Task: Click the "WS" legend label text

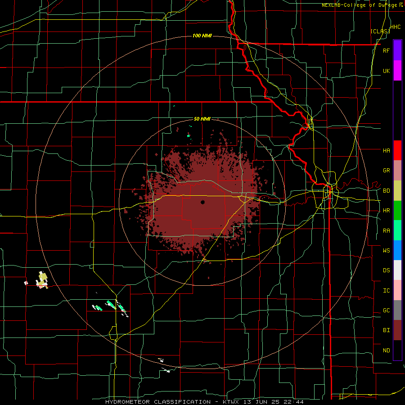Action: coord(386,250)
